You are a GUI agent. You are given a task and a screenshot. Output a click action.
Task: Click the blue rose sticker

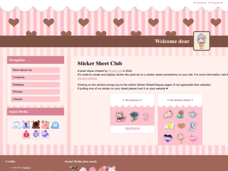pyautogui.click(x=134, y=116)
